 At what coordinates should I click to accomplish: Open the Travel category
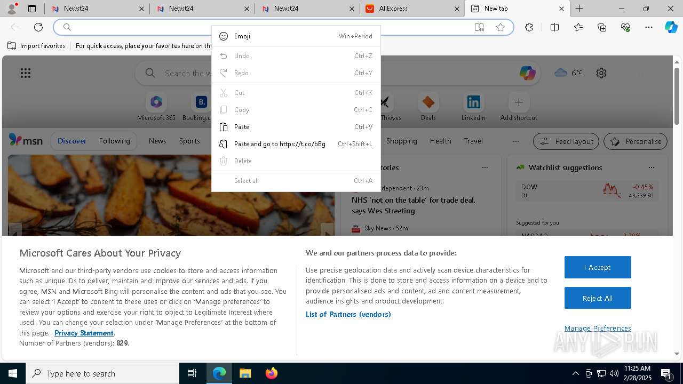473,141
